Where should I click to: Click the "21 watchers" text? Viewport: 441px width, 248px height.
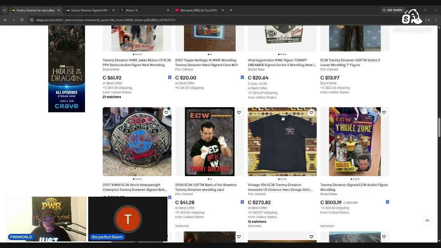click(112, 97)
